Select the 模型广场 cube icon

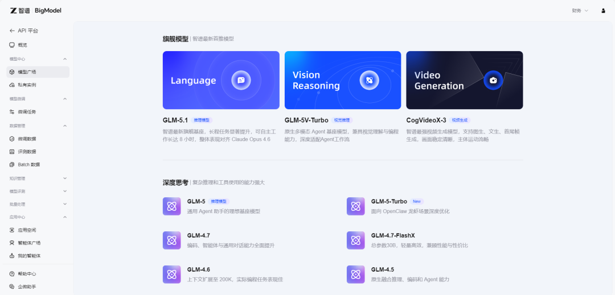click(x=12, y=72)
